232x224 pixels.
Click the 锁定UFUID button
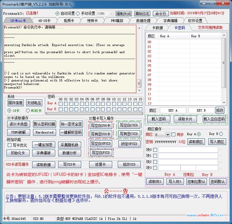pos(129,144)
